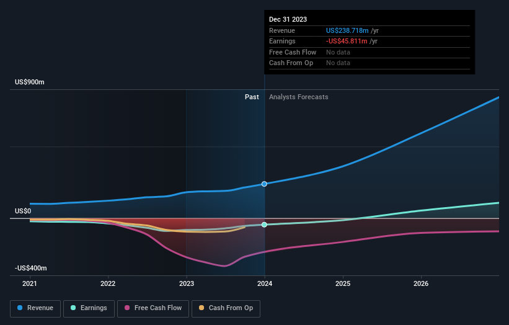Click the 2023 x-axis label
This screenshot has height=325, width=509.
click(187, 283)
